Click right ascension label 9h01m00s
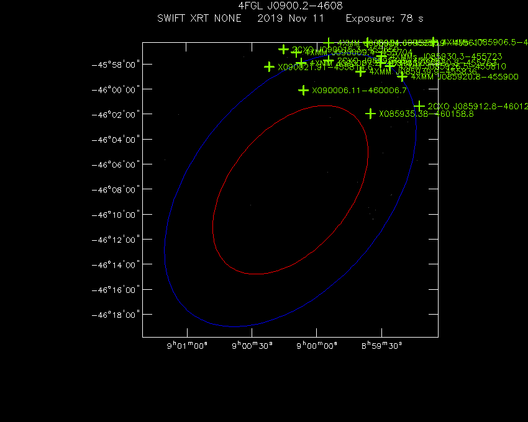Viewport: 528px width, 422px height. click(187, 346)
